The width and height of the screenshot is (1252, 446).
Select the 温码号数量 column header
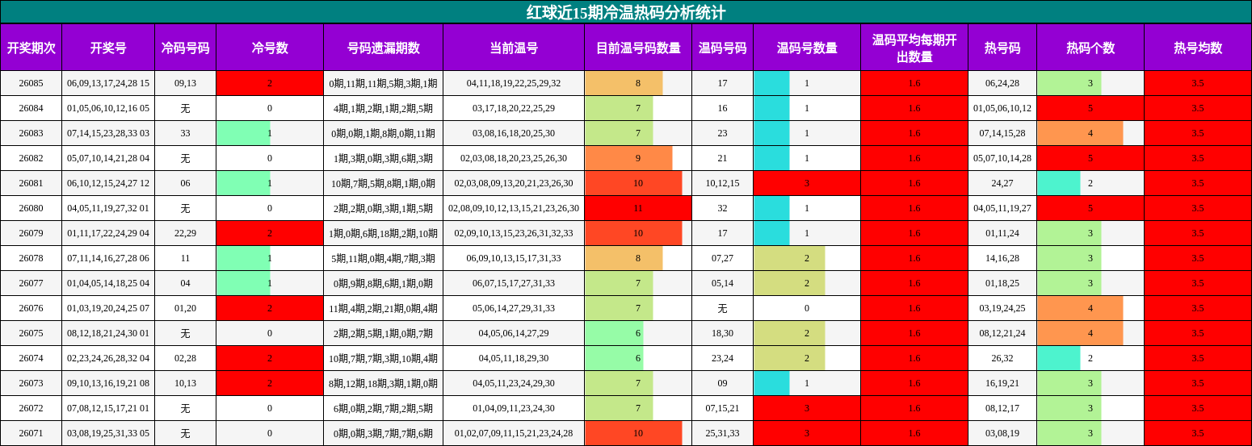point(807,48)
